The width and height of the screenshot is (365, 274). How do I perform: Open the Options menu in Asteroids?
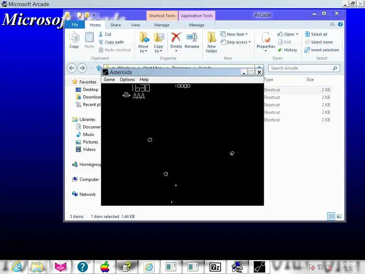pos(127,80)
